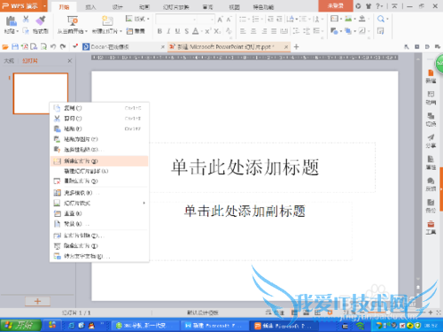Click the Paste clipboard icon in ribbon
This screenshot has height=332, width=443.
11,21
